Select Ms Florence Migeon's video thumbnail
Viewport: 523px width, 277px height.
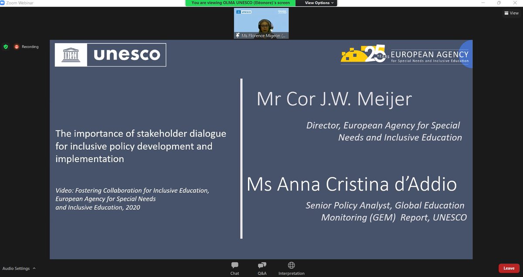pyautogui.click(x=261, y=23)
